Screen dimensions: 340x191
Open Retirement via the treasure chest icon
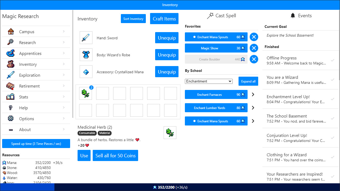pos(10,85)
